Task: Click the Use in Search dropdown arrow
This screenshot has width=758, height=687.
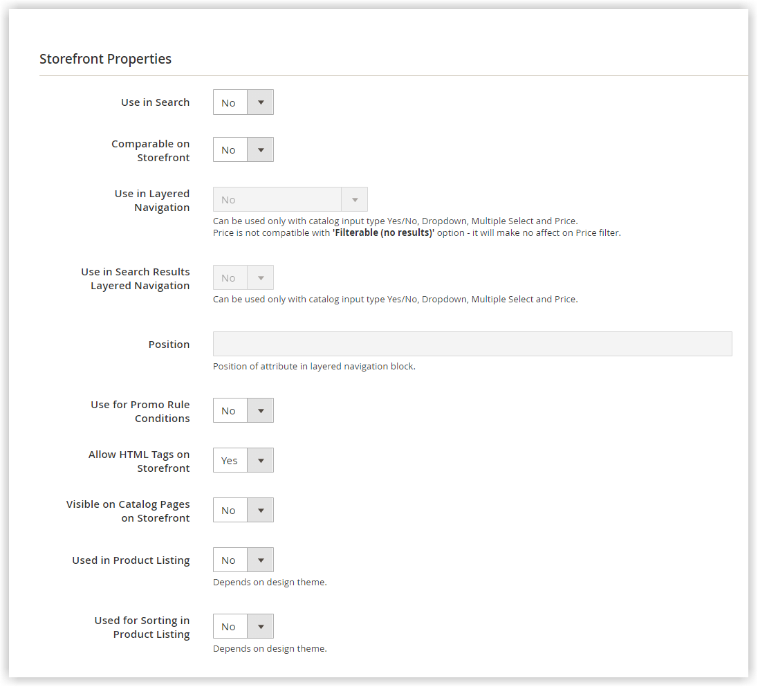Action: tap(260, 102)
